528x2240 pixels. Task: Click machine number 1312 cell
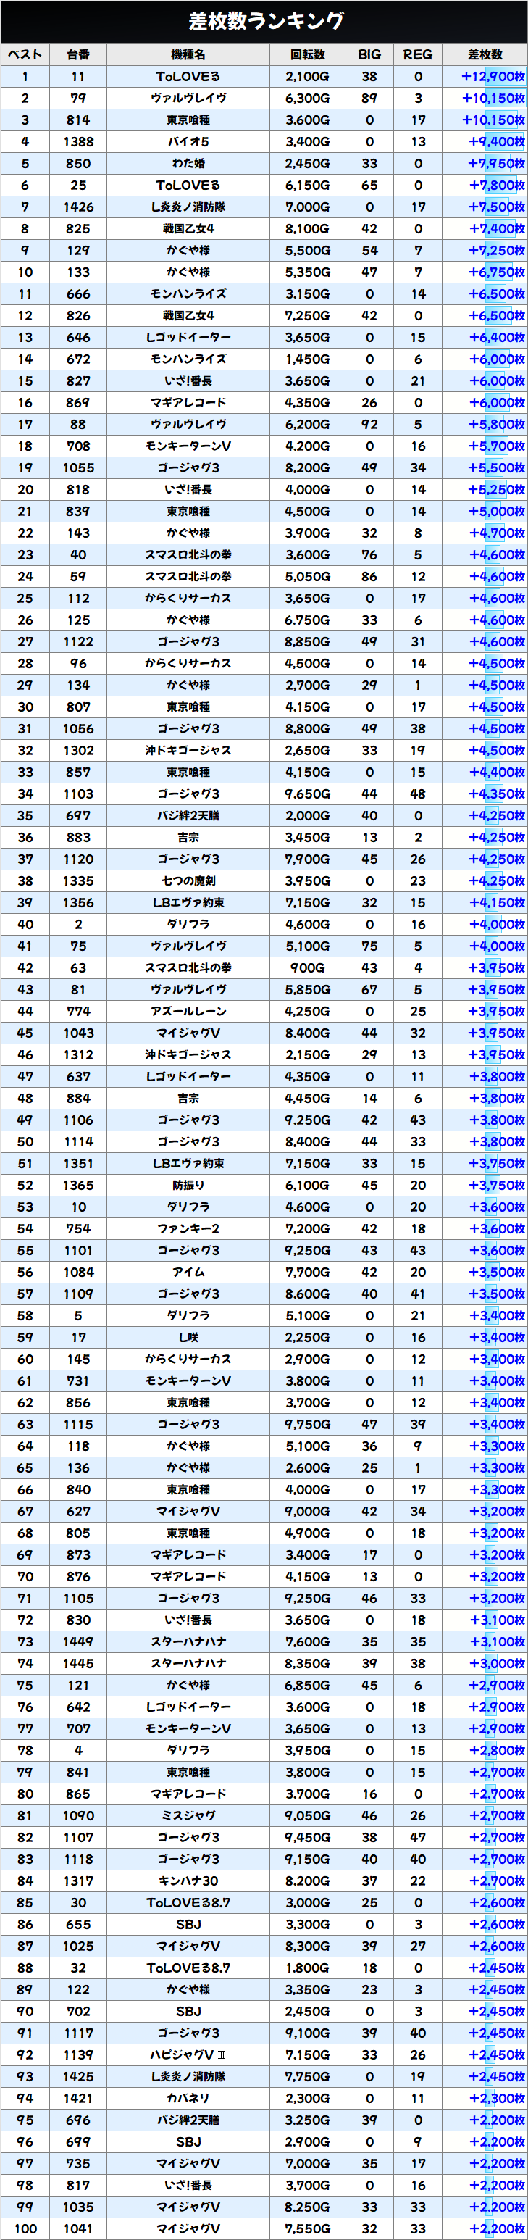[x=78, y=1055]
